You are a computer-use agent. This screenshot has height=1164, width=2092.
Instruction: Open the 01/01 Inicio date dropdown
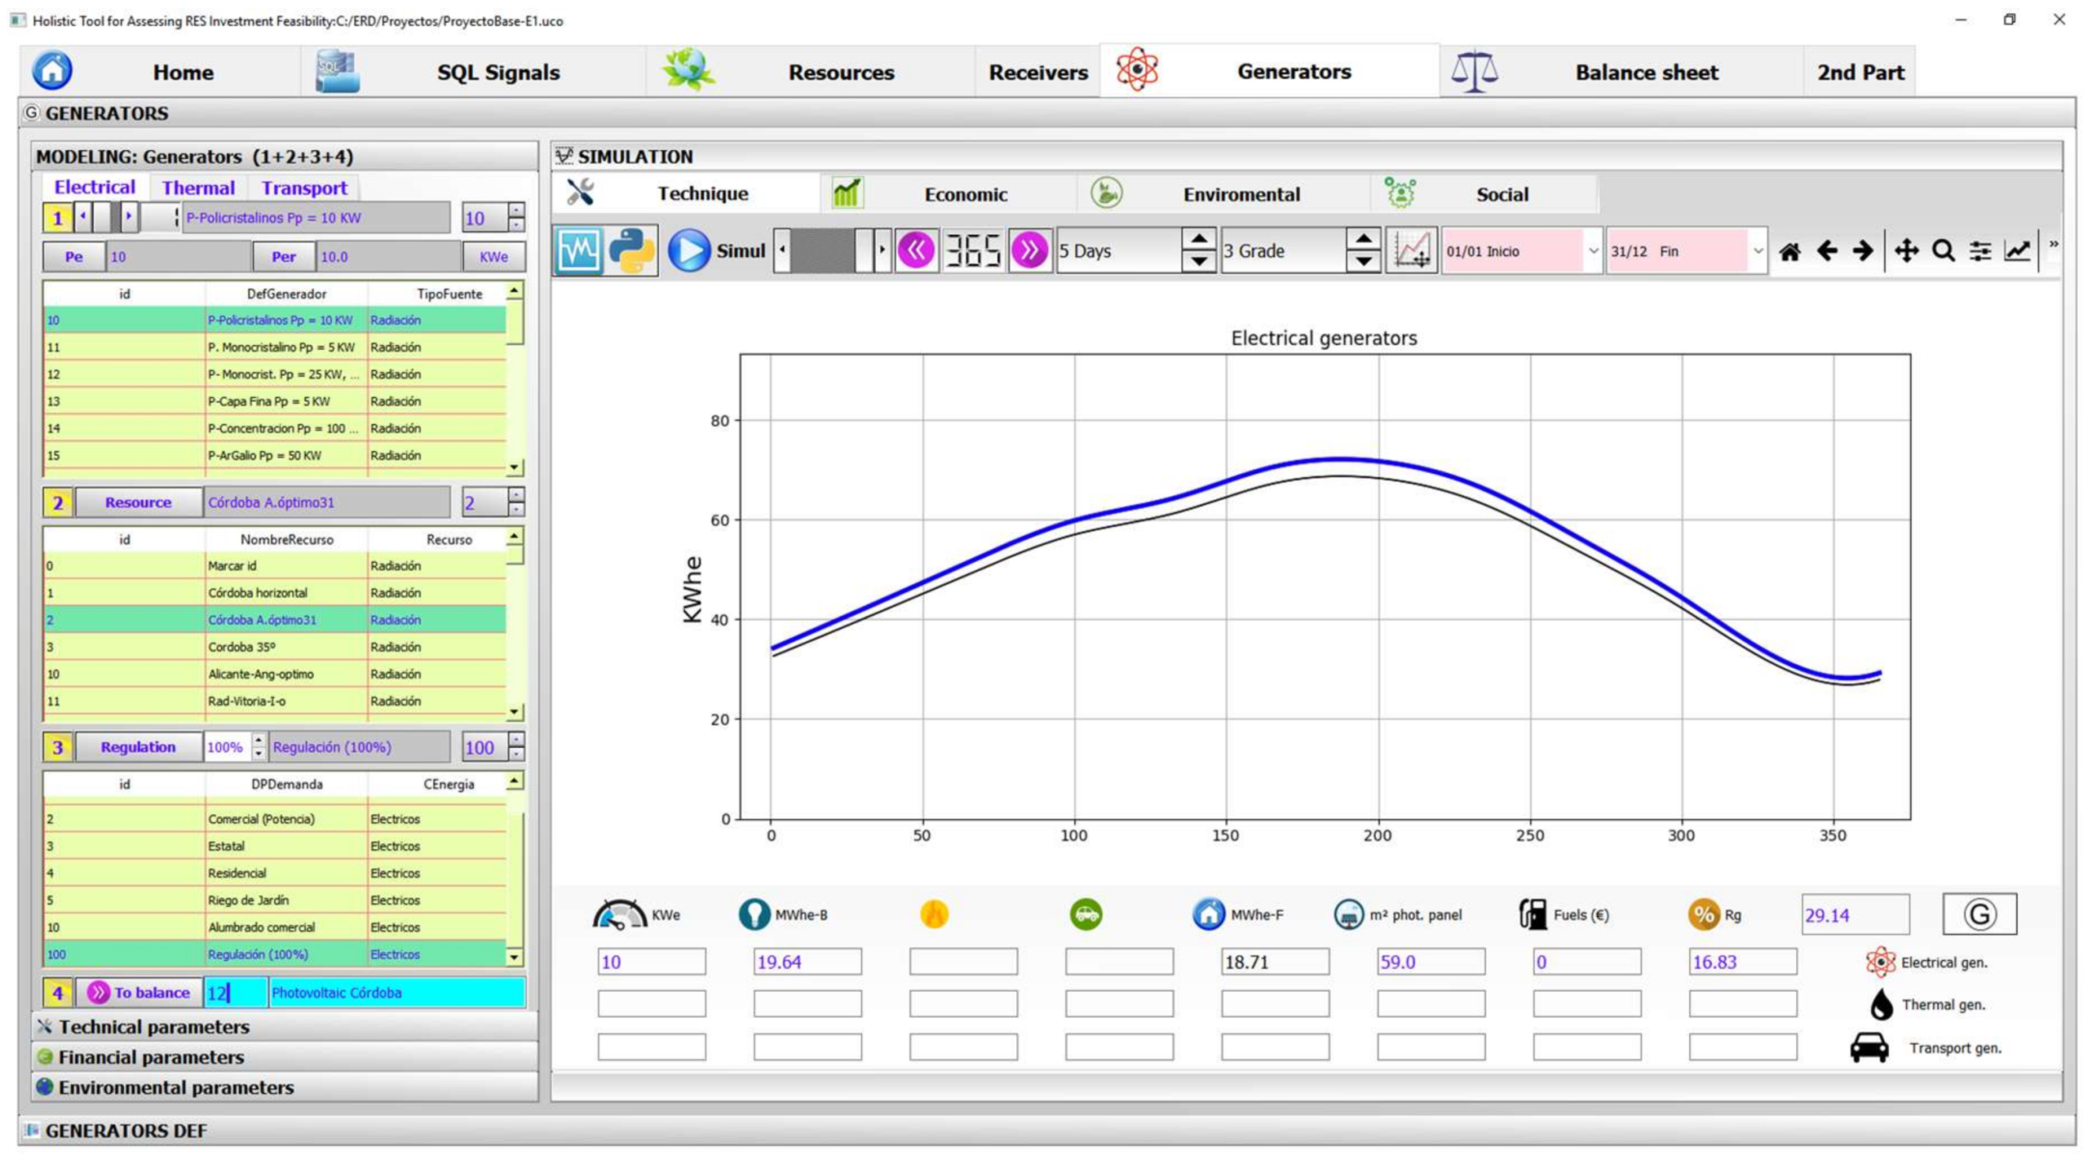tap(1592, 251)
